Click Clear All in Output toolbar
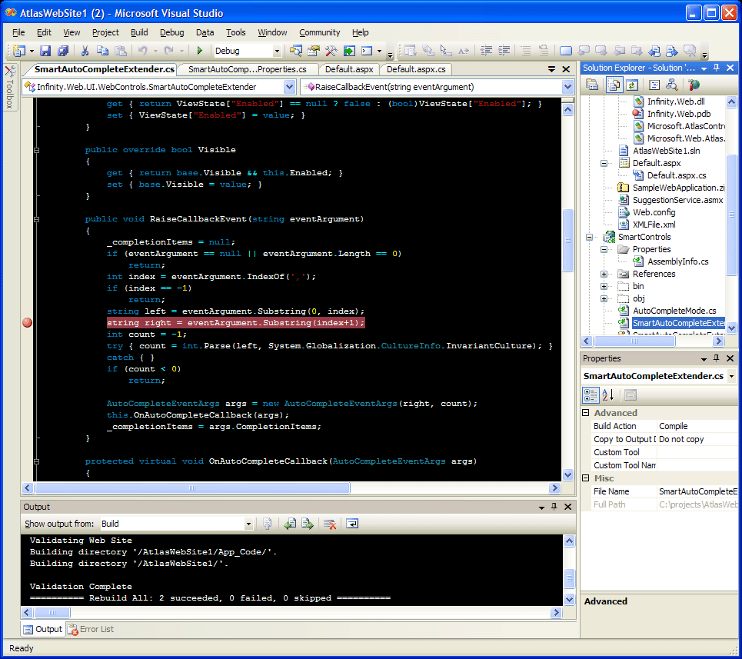The width and height of the screenshot is (742, 659). coord(330,524)
